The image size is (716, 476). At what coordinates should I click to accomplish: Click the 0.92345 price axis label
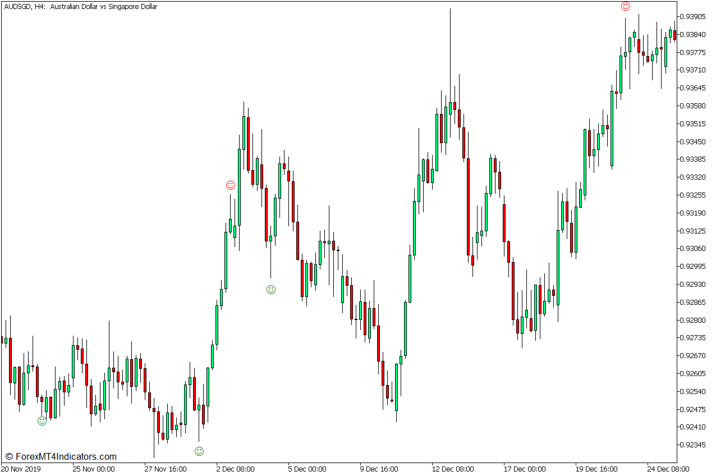click(692, 445)
